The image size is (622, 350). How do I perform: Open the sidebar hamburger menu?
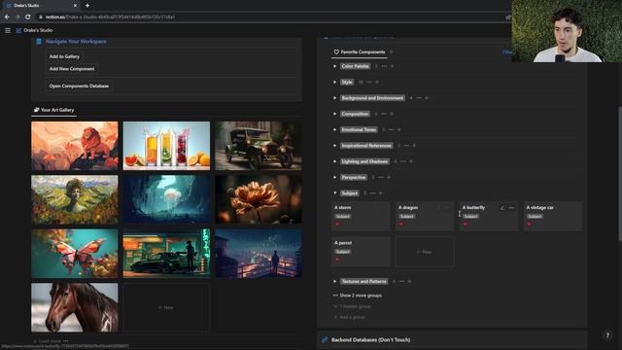coord(8,30)
